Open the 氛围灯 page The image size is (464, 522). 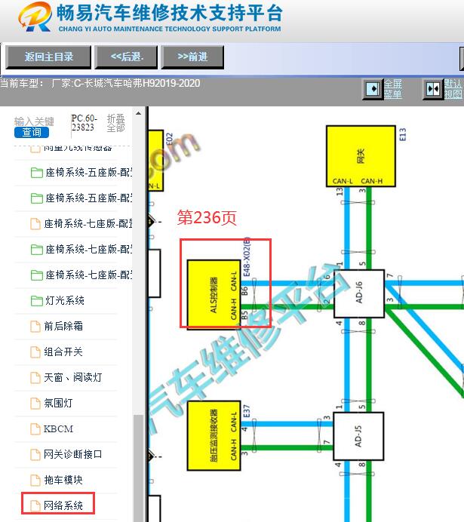tap(58, 403)
